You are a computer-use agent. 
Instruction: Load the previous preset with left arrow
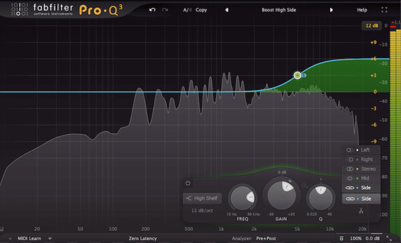(227, 10)
